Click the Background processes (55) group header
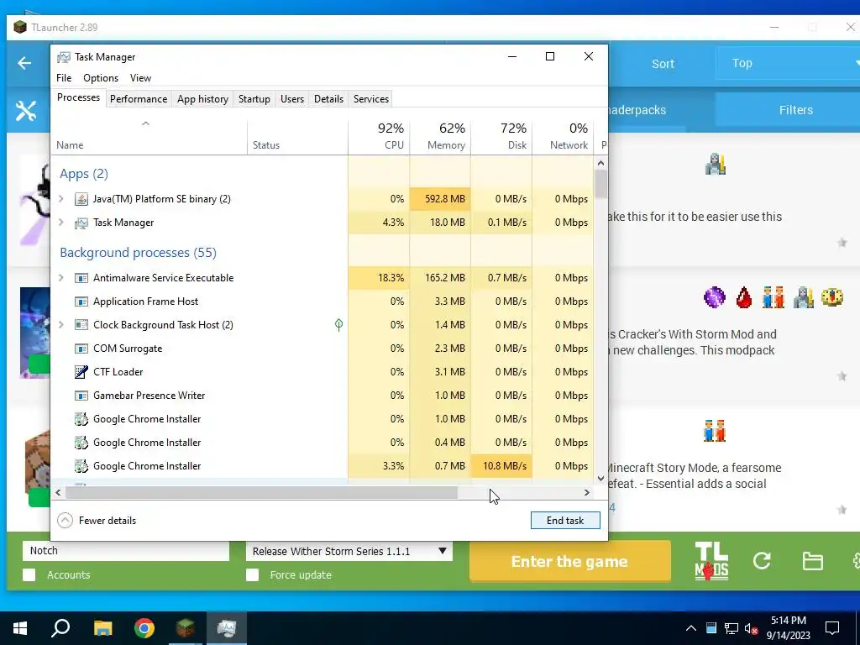The image size is (860, 645). (139, 252)
